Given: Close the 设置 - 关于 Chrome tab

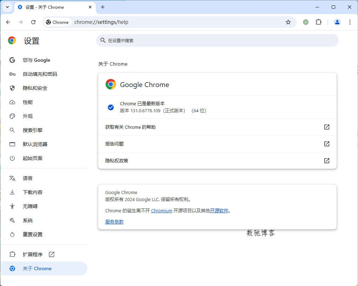Looking at the screenshot, I should [90, 7].
